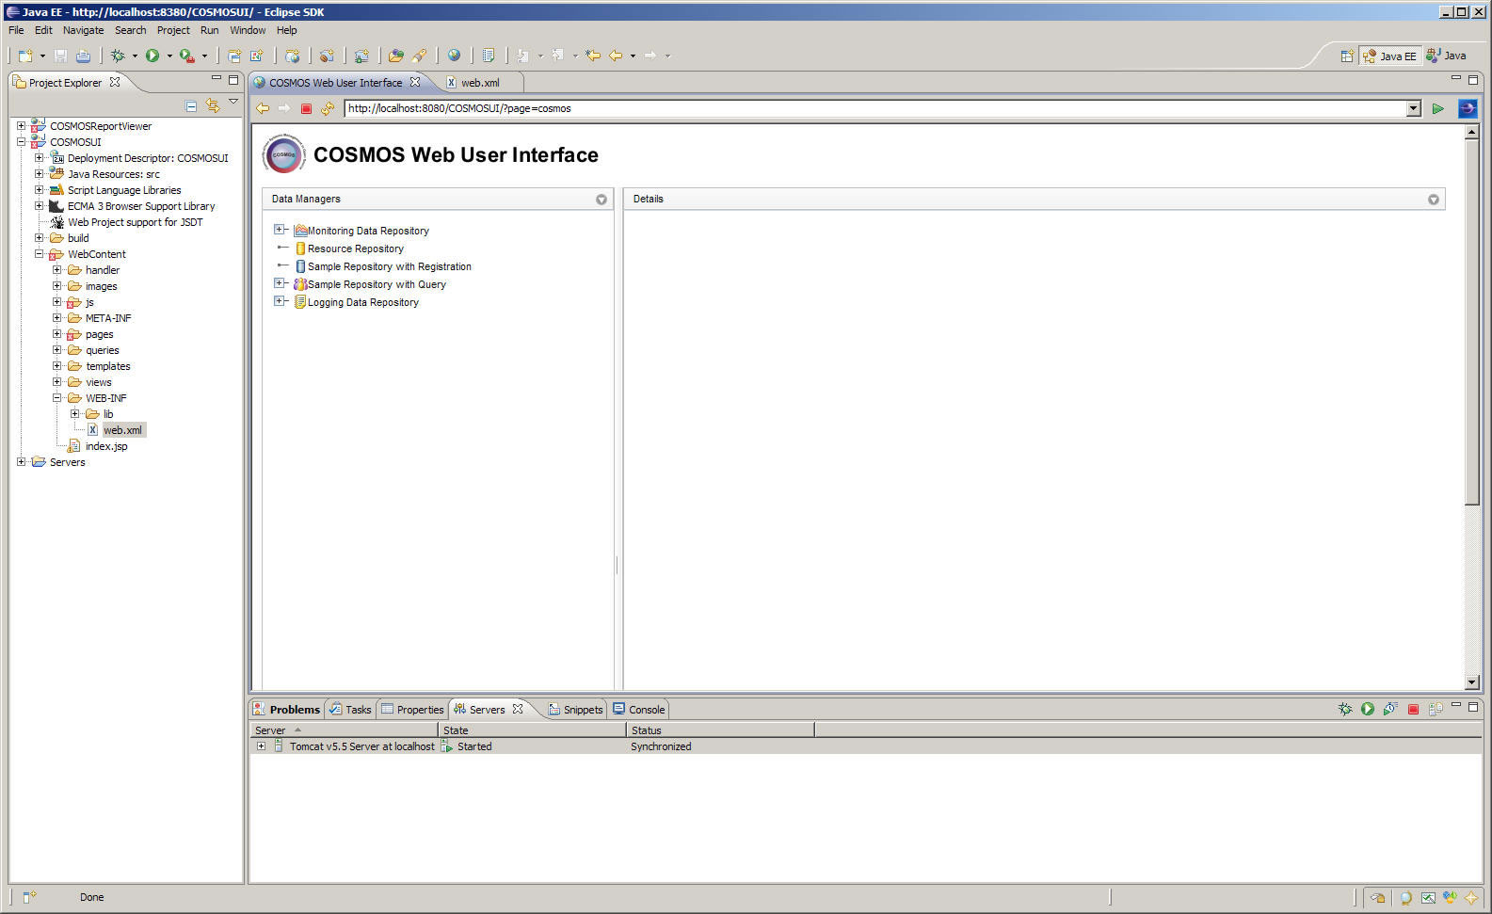
Task: Expand the COSMOSReportViewer project
Action: tap(21, 126)
